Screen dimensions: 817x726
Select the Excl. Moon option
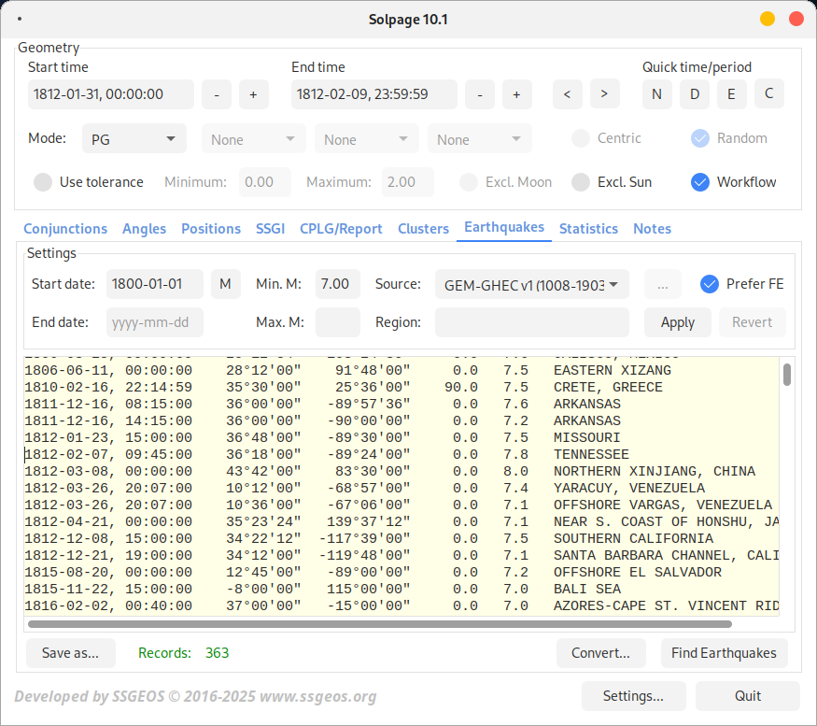pyautogui.click(x=468, y=182)
